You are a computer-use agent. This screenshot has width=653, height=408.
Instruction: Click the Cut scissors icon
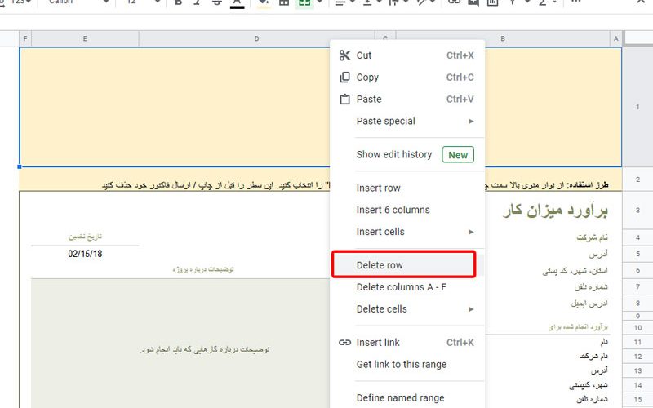[x=344, y=55]
